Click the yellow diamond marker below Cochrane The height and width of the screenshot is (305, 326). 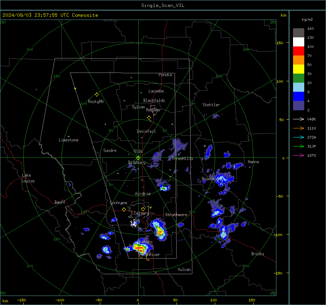124,209
